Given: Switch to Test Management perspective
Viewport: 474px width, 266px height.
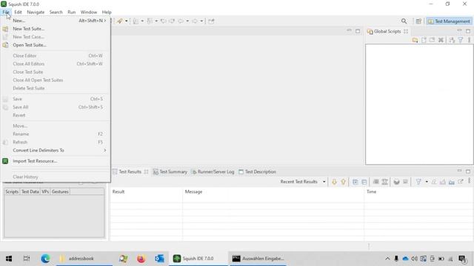Looking at the screenshot, I should (449, 21).
